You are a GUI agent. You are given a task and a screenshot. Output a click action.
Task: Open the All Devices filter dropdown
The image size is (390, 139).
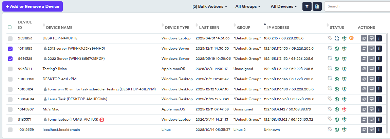283,6
